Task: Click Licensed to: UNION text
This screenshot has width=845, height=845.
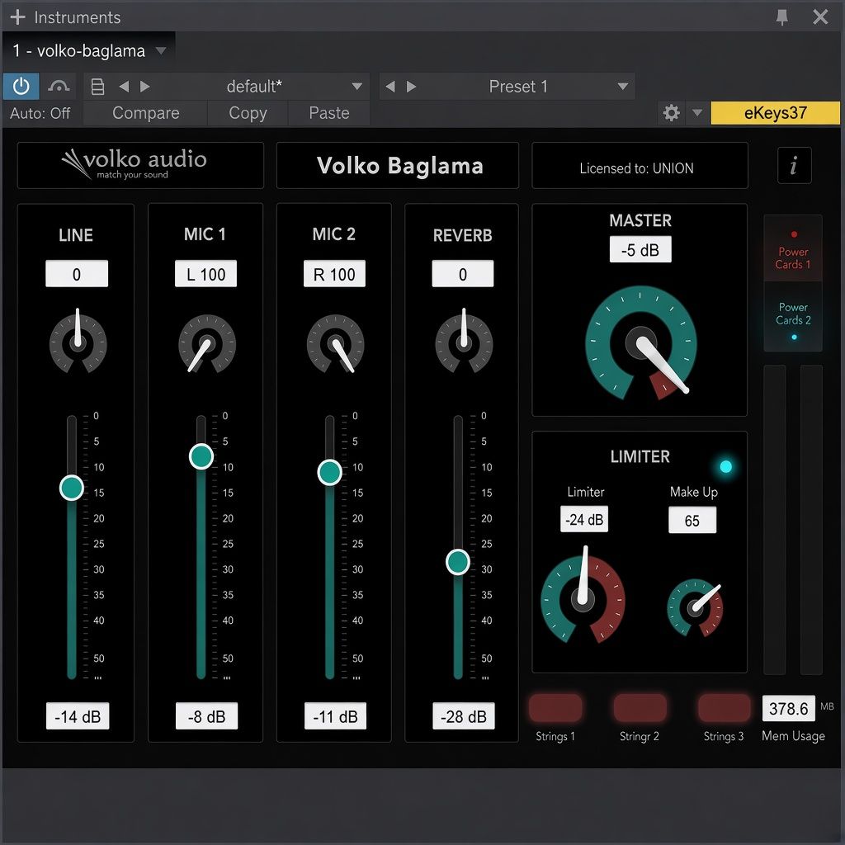Action: [x=636, y=168]
